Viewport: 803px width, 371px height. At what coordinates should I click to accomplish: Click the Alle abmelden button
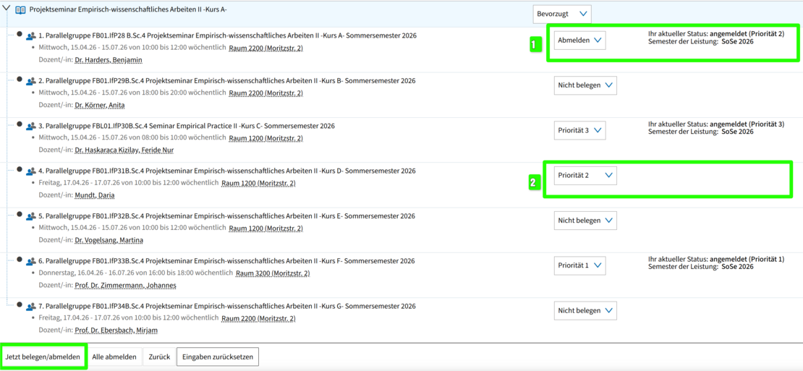coord(114,357)
